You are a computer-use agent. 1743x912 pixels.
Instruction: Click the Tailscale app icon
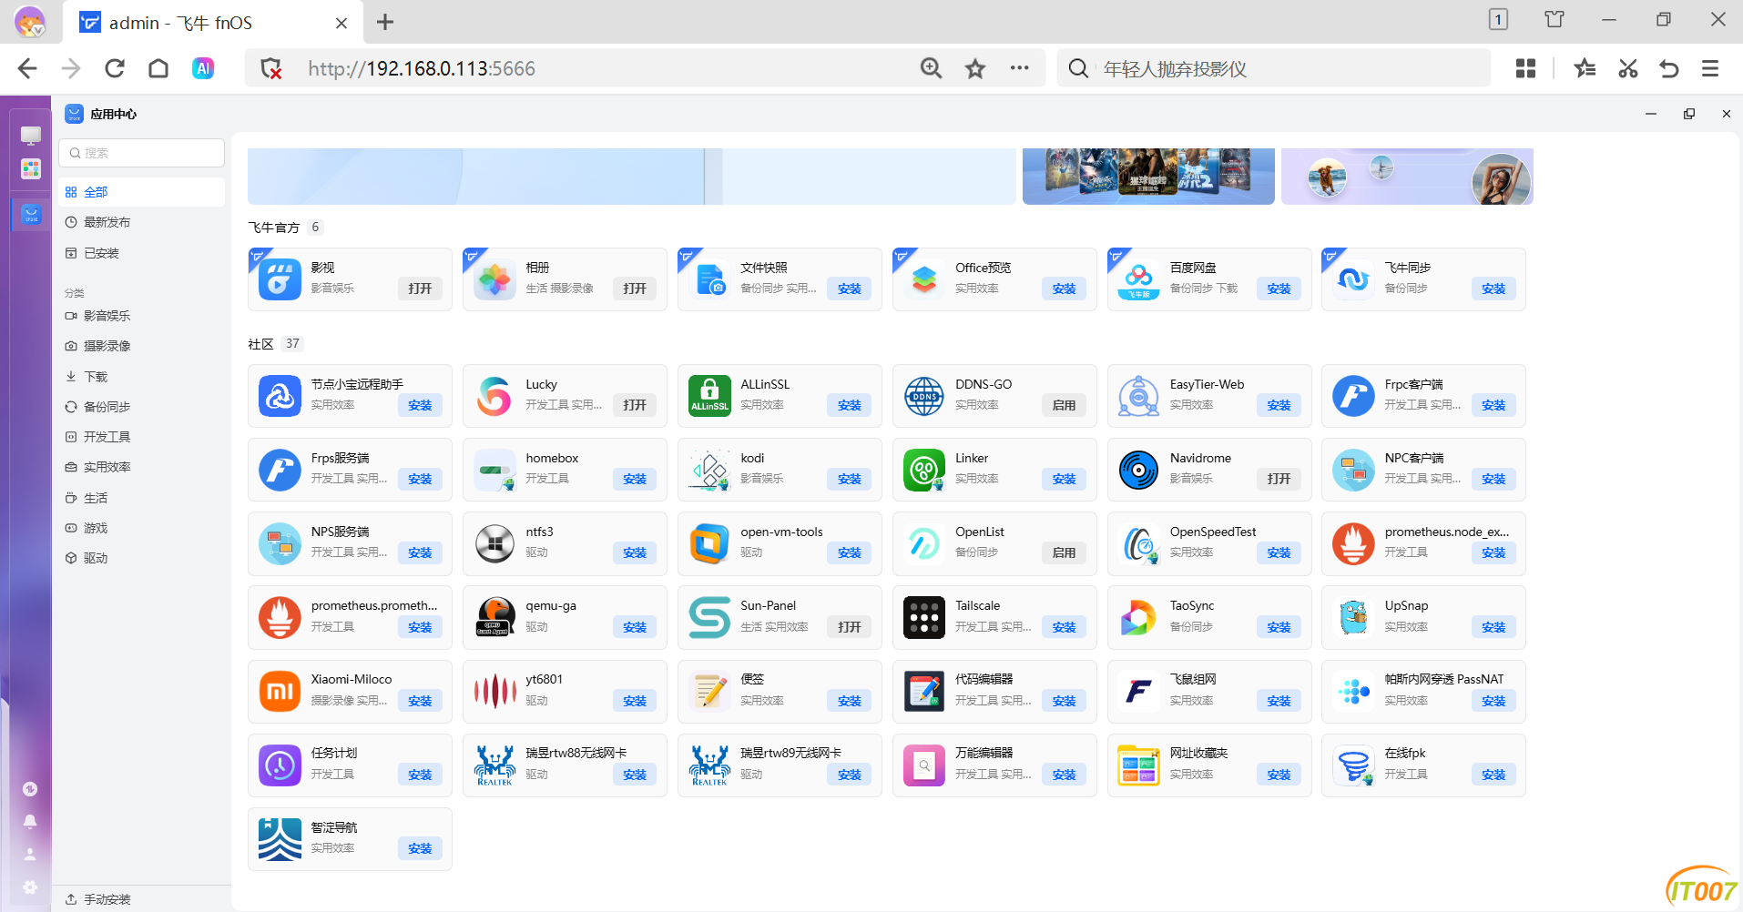click(923, 618)
